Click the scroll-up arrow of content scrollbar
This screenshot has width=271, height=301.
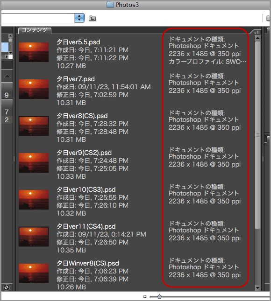pos(257,38)
